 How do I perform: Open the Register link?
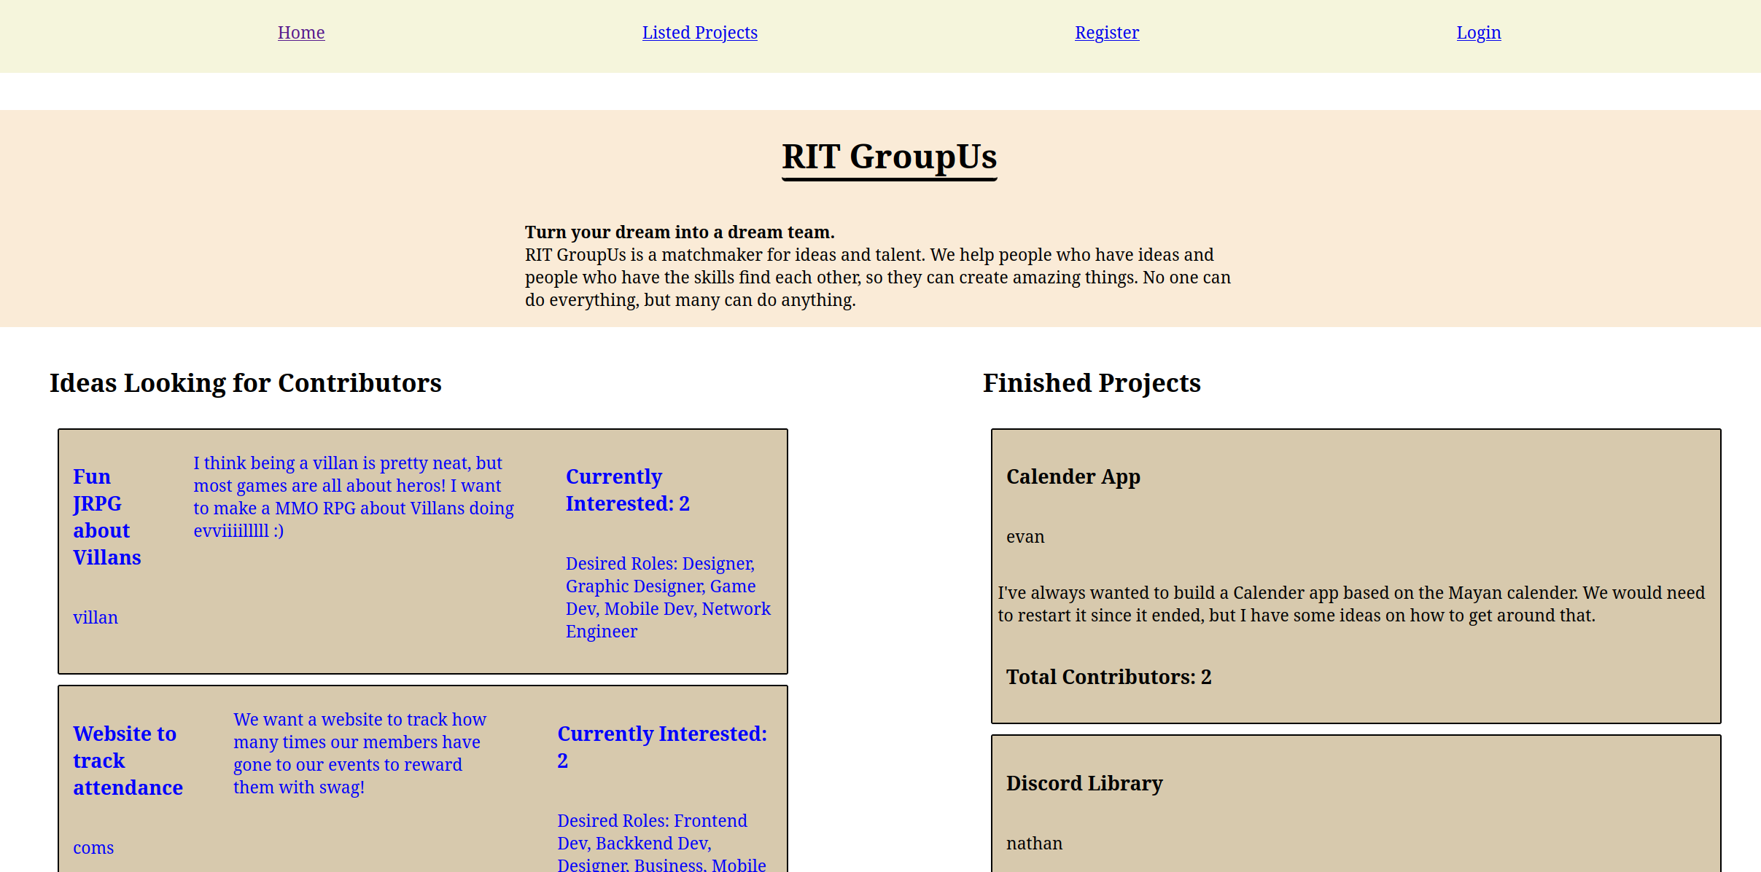[1106, 33]
